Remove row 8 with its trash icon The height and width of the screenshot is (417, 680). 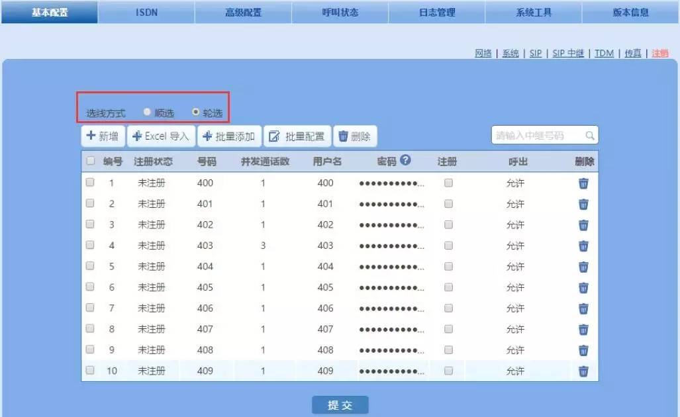[583, 330]
